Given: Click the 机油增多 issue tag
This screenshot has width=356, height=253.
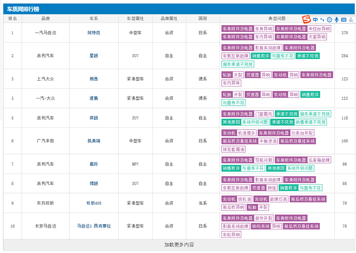Looking at the screenshot, I should [247, 133].
